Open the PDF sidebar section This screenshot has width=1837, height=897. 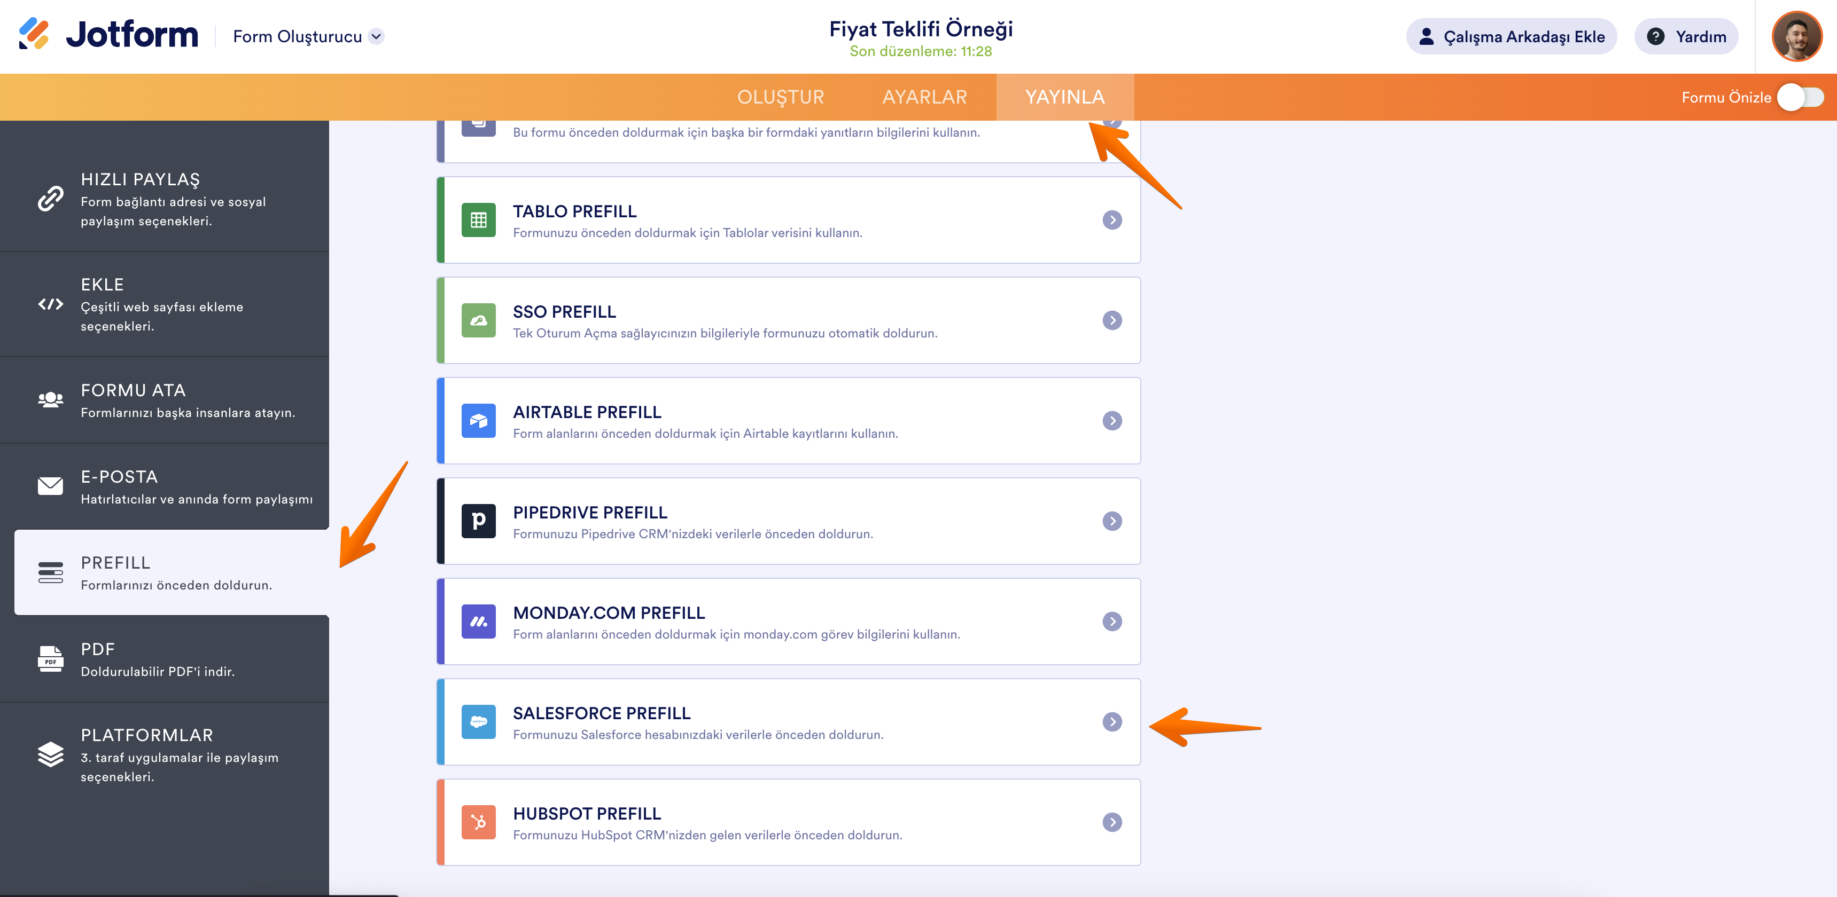click(164, 659)
